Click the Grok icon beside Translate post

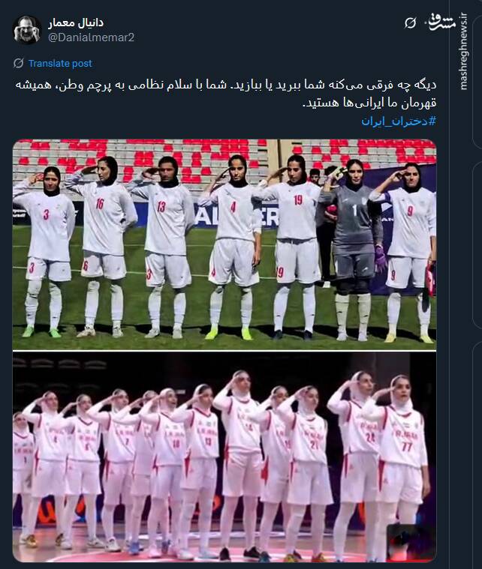[x=19, y=63]
